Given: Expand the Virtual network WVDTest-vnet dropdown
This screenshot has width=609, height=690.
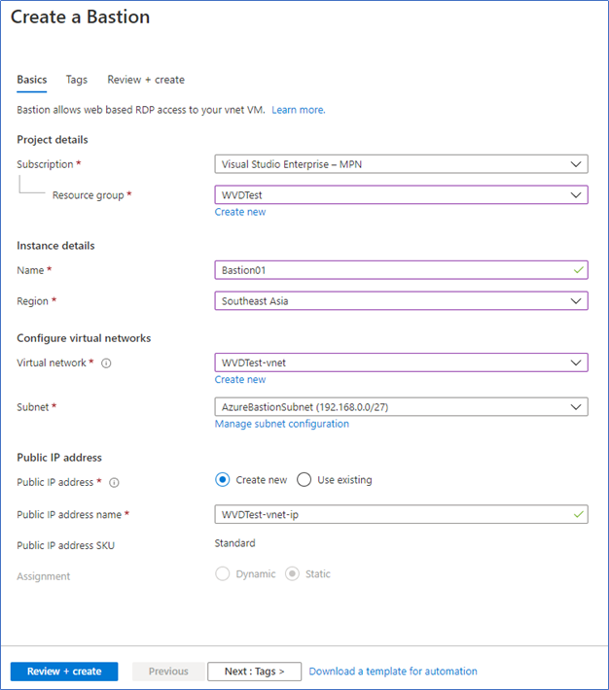Looking at the screenshot, I should pyautogui.click(x=401, y=362).
